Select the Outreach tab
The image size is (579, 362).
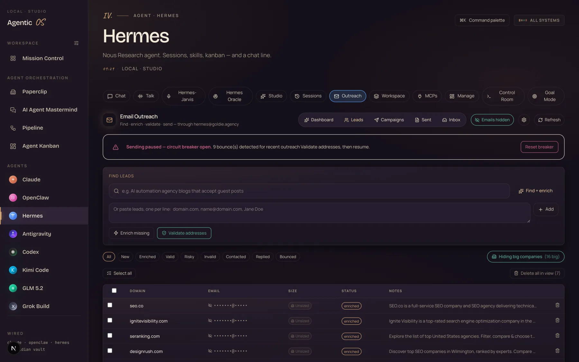[347, 96]
